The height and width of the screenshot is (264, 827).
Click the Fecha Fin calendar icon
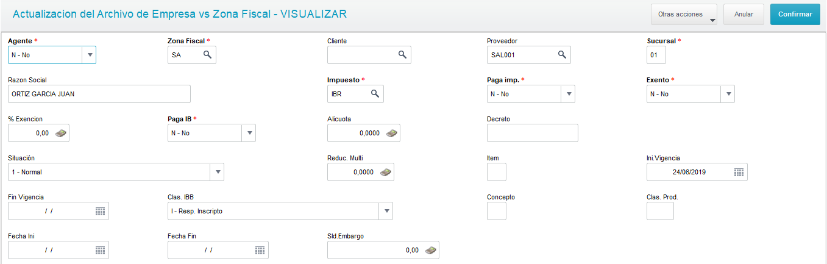point(260,250)
